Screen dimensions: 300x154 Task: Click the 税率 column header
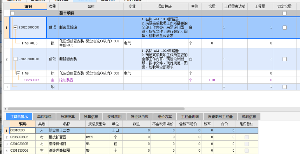tap(207, 124)
